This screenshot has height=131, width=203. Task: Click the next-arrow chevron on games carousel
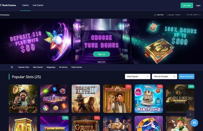click(190, 114)
